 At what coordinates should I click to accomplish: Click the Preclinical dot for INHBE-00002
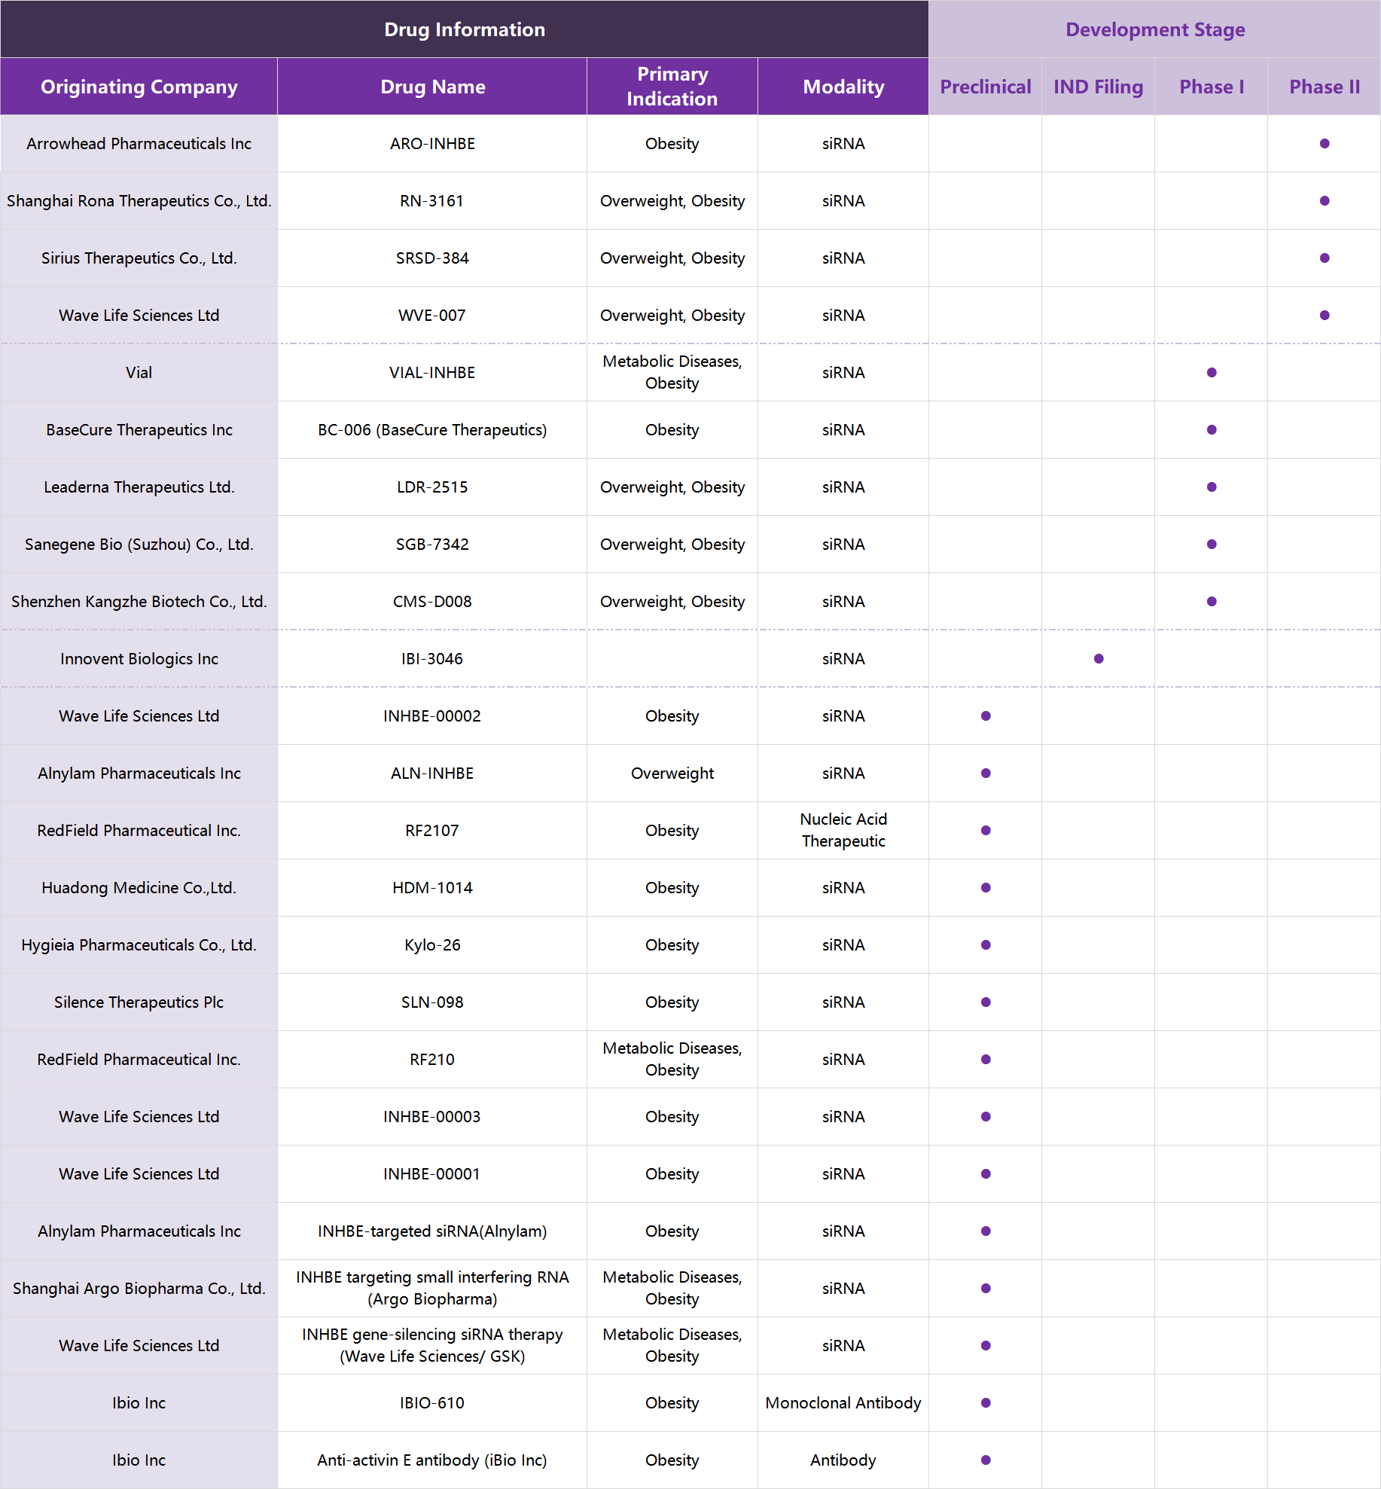click(986, 716)
